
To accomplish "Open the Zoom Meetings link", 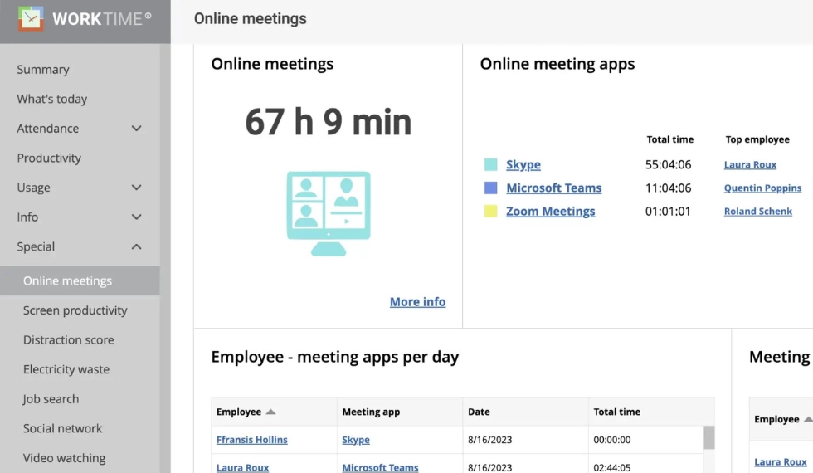I will pyautogui.click(x=551, y=211).
